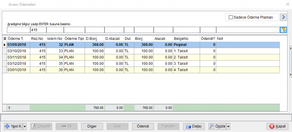Image resolution: width=292 pixels, height=132 pixels.
Task: Click the Ödeme T. filter field
Action: click(x=19, y=30)
